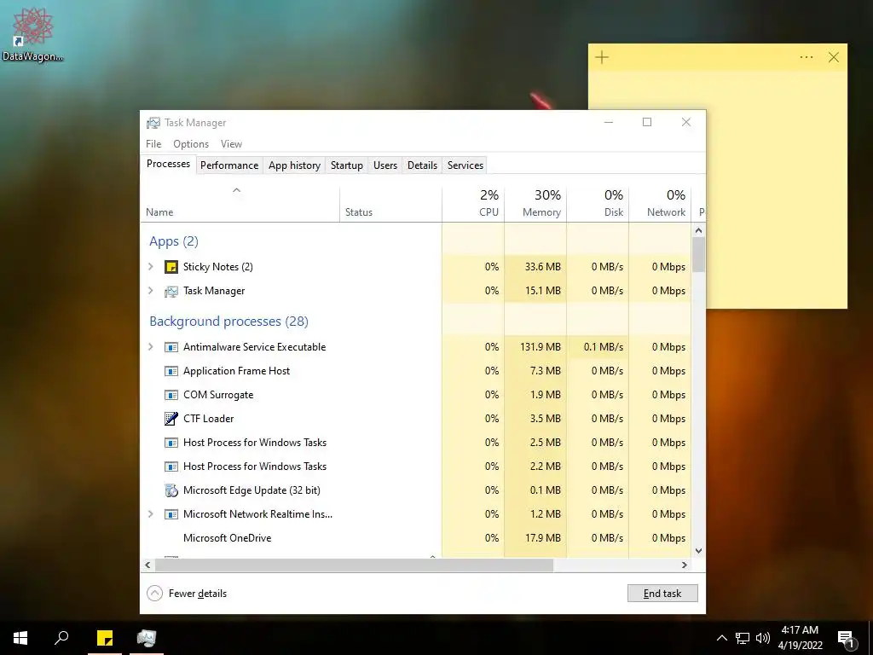Click the Microsoft Network Realtime Inspection icon
This screenshot has width=873, height=655.
(171, 514)
